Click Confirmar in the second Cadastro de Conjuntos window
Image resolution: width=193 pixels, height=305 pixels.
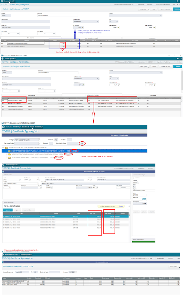pyautogui.click(x=178, y=66)
